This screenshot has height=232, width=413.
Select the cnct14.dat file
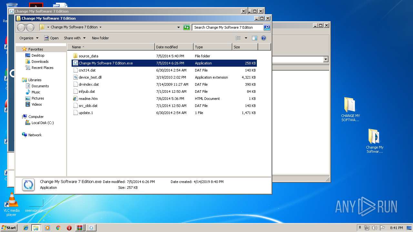(164, 70)
